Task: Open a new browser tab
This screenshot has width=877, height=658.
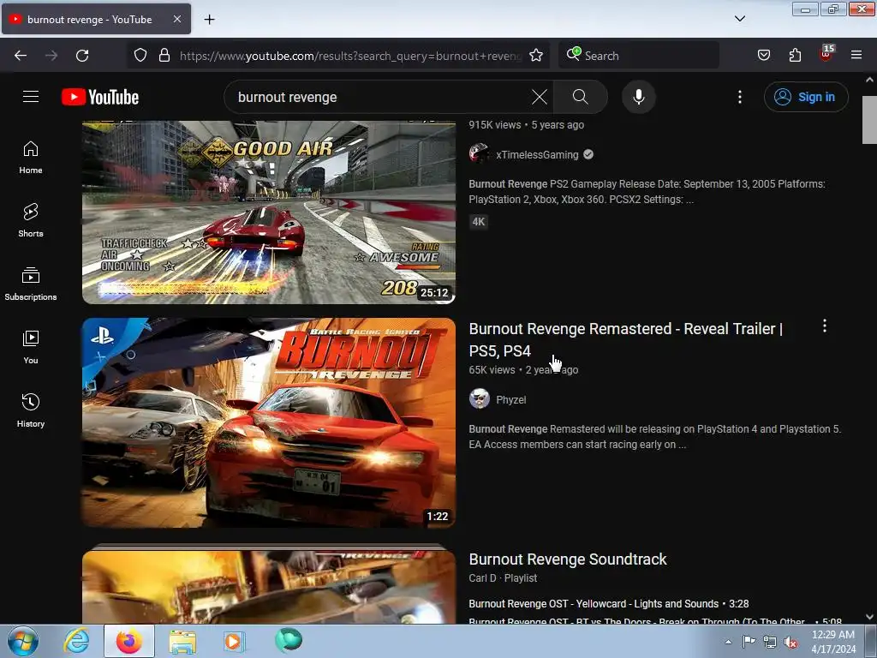Action: point(209,20)
